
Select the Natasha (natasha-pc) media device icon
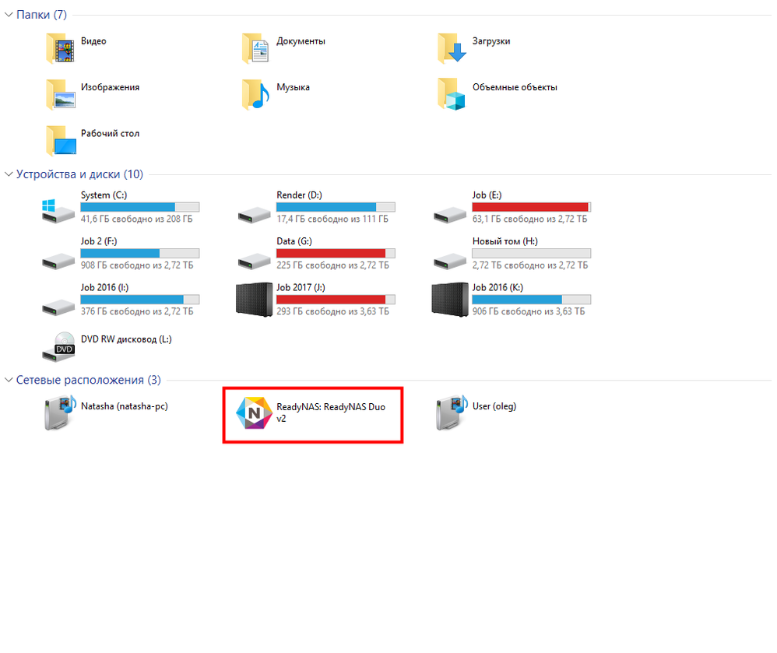(x=60, y=413)
